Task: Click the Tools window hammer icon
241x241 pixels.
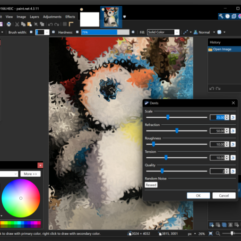Action: click(221, 16)
